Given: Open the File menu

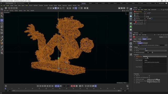Looking at the screenshot, I should coord(1,5).
